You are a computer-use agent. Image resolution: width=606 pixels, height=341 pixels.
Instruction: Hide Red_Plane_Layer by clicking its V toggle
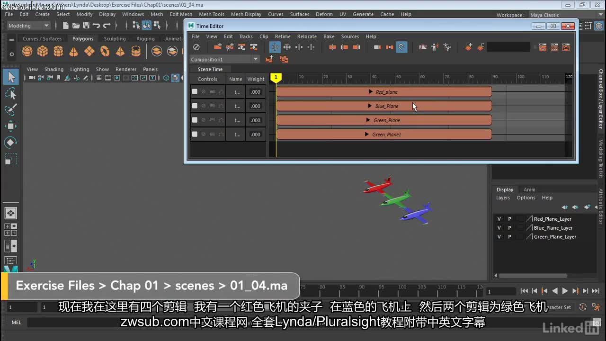pyautogui.click(x=499, y=218)
